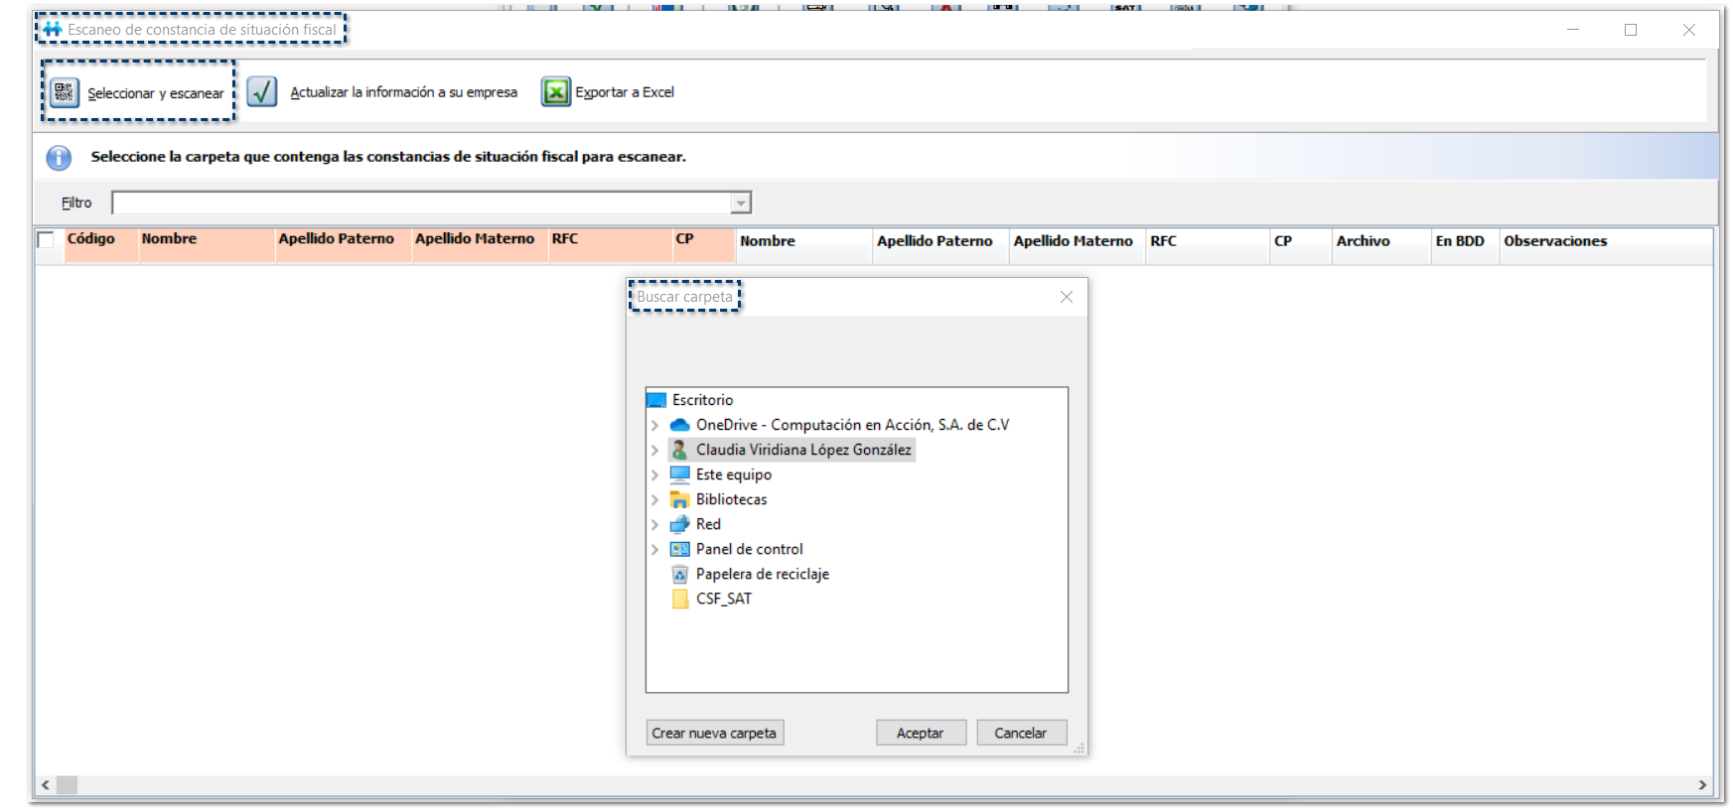This screenshot has width=1733, height=811.
Task: Click the orange-highlighted RFC column header
Action: click(611, 245)
